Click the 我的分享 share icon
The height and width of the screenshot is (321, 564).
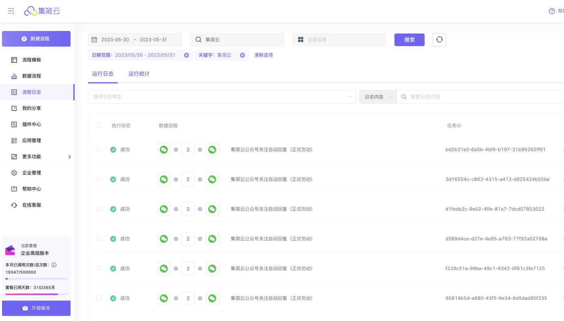pyautogui.click(x=14, y=108)
